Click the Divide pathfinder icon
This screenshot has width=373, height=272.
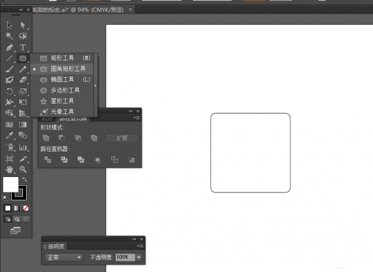(47, 160)
